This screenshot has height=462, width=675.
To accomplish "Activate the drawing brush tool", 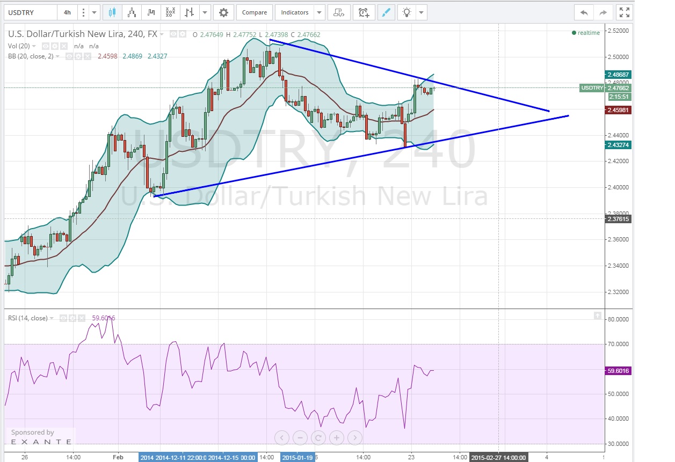I will point(384,12).
